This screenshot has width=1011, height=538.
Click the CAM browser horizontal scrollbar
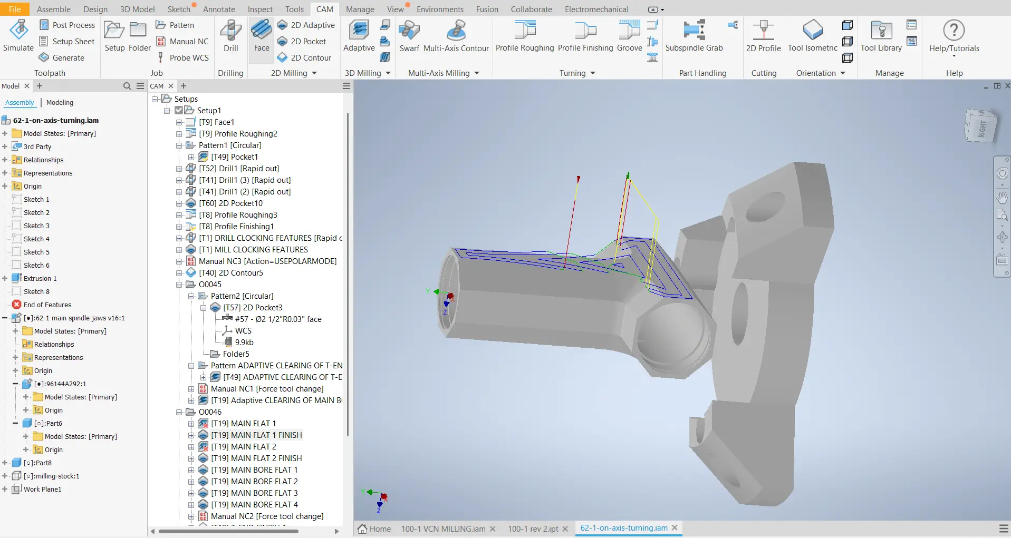[x=228, y=531]
